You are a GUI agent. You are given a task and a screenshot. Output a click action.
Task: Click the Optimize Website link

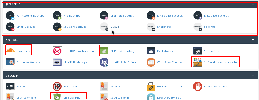(29, 62)
